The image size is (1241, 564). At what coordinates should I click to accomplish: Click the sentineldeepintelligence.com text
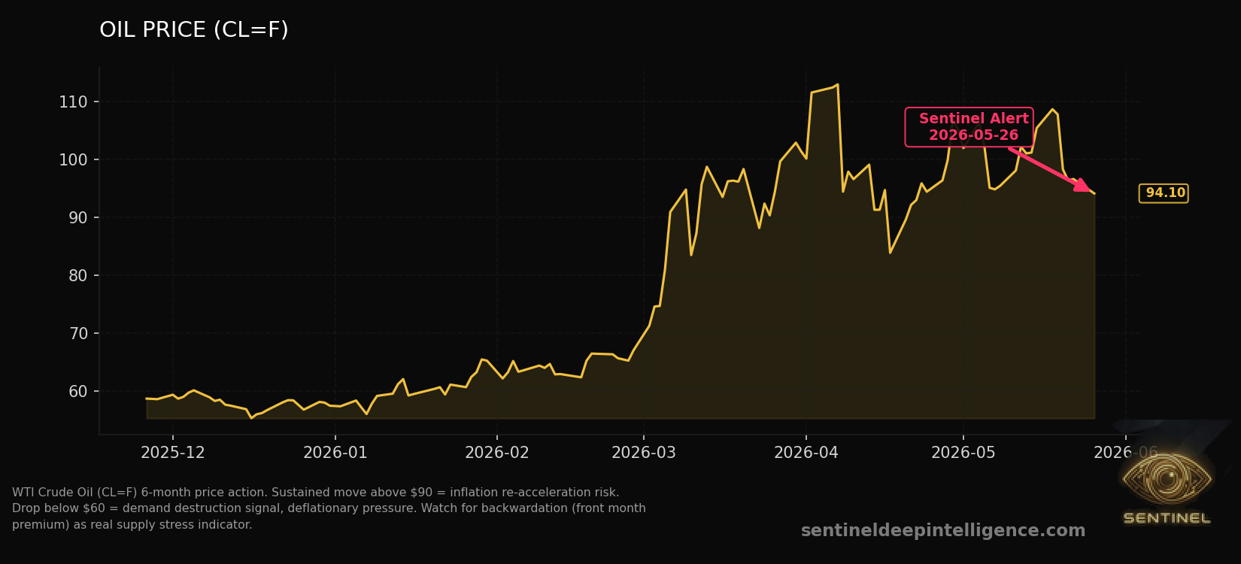click(x=943, y=531)
